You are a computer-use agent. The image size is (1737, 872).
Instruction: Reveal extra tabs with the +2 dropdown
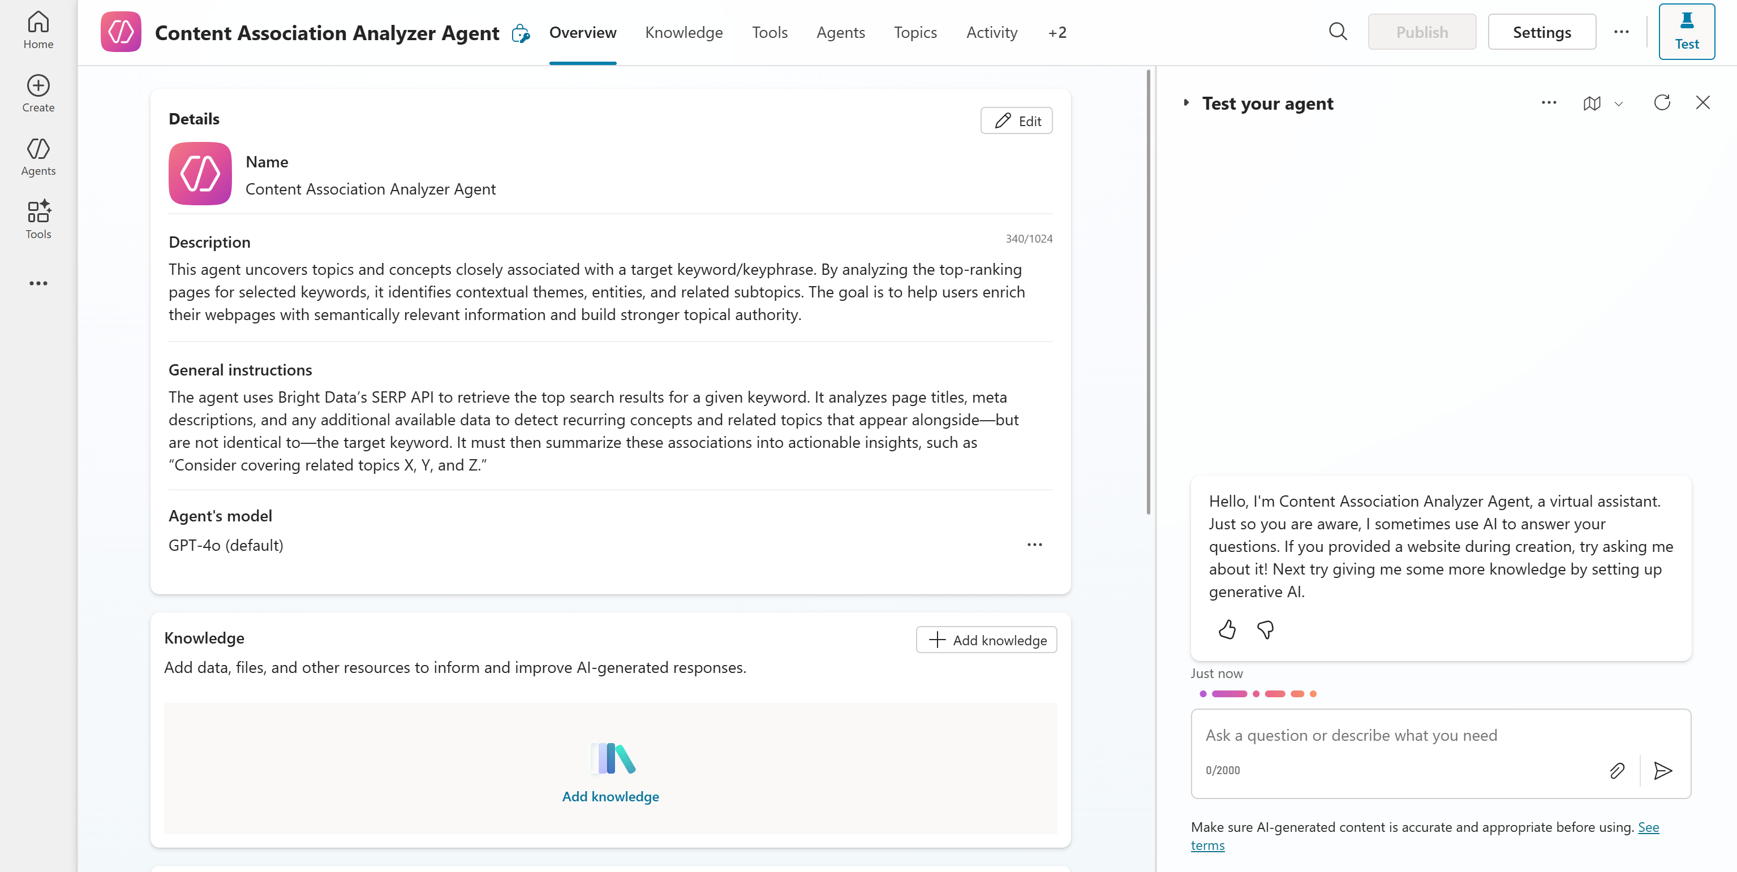tap(1057, 32)
